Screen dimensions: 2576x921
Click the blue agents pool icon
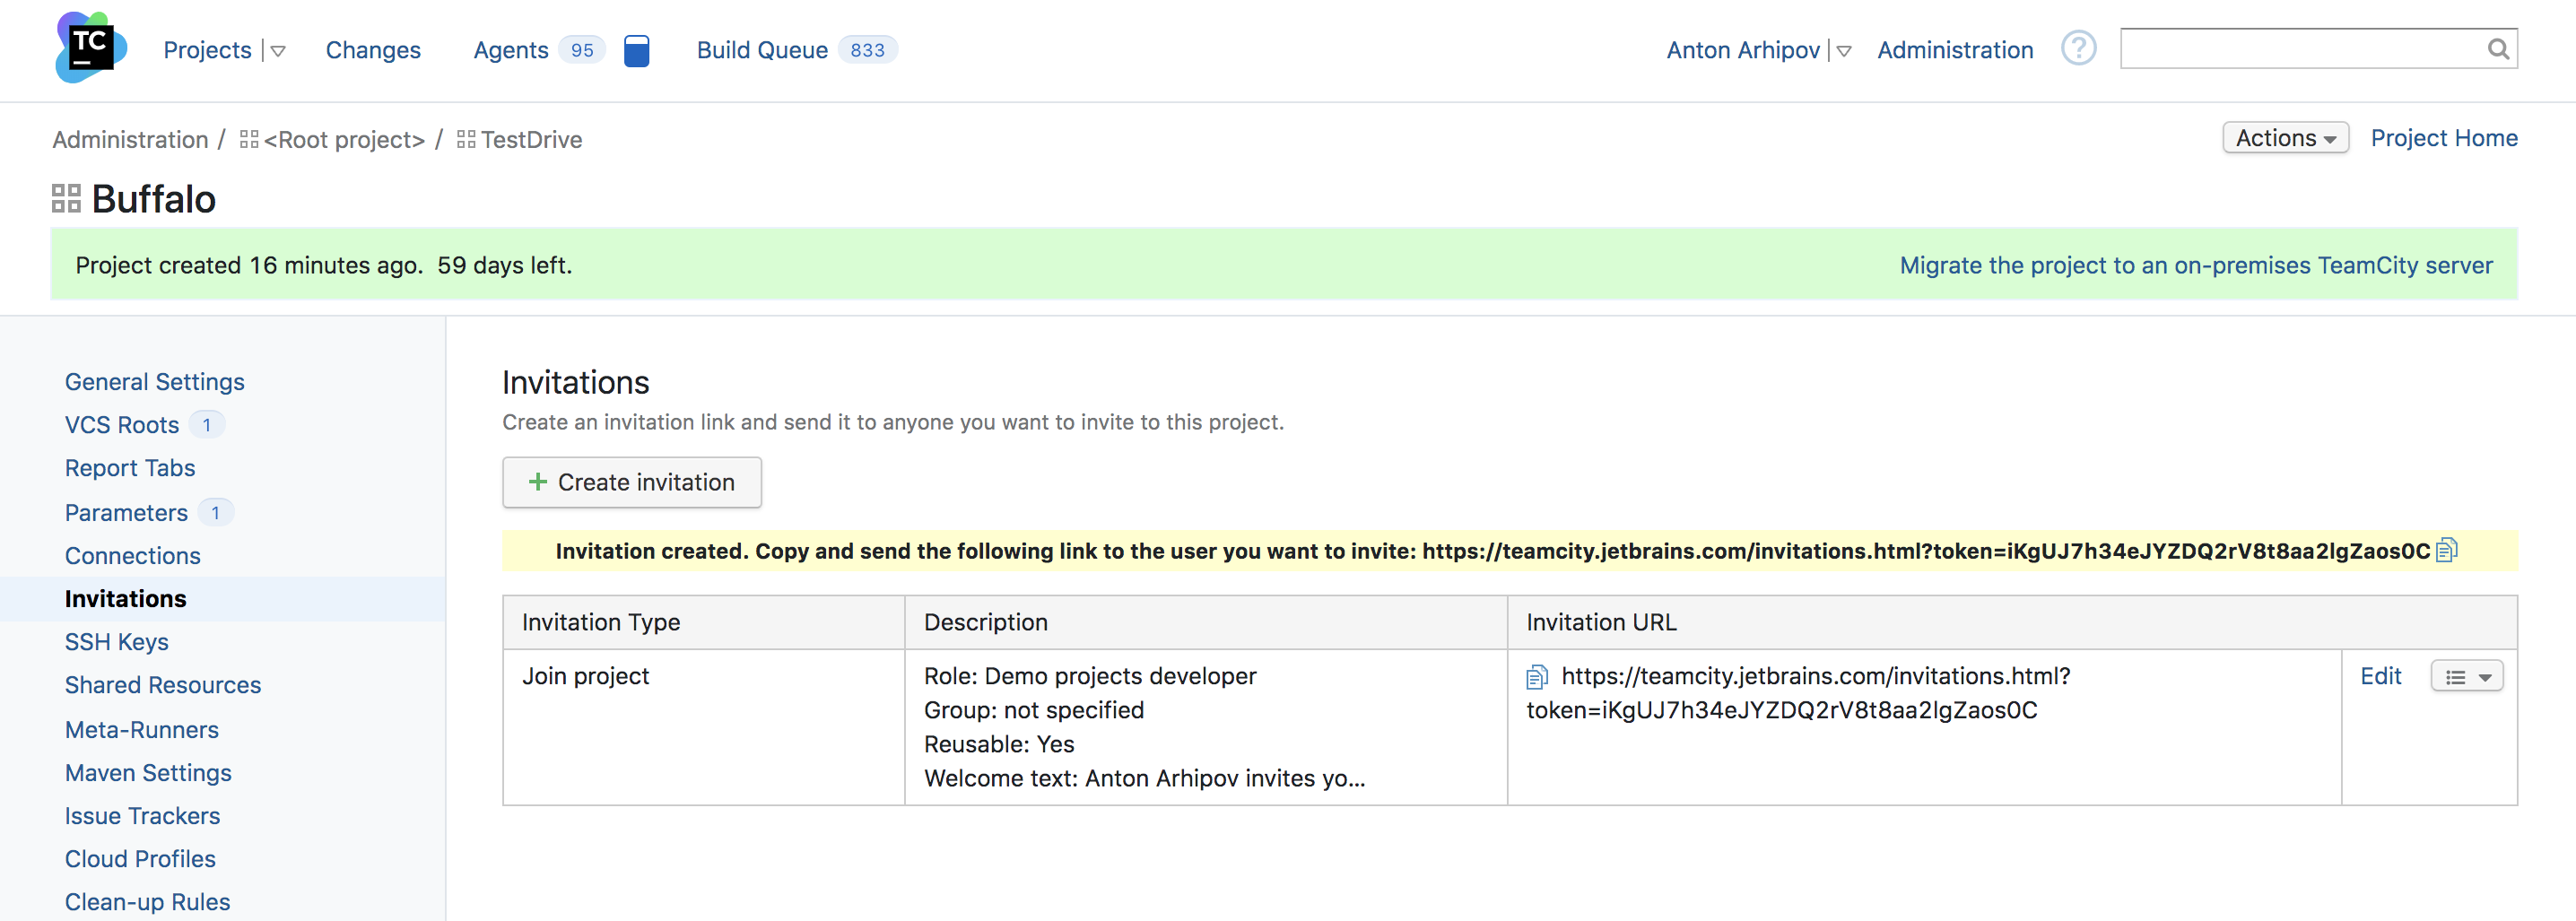(636, 50)
